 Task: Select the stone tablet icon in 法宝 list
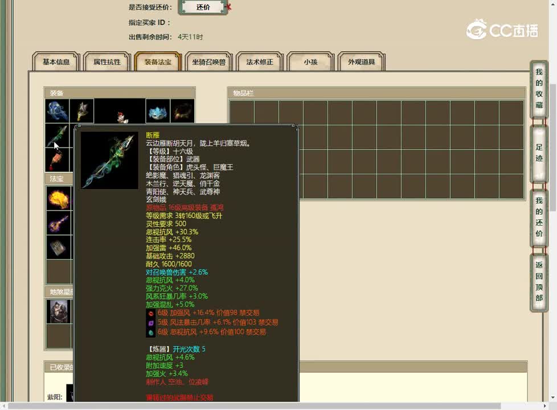coord(59,248)
